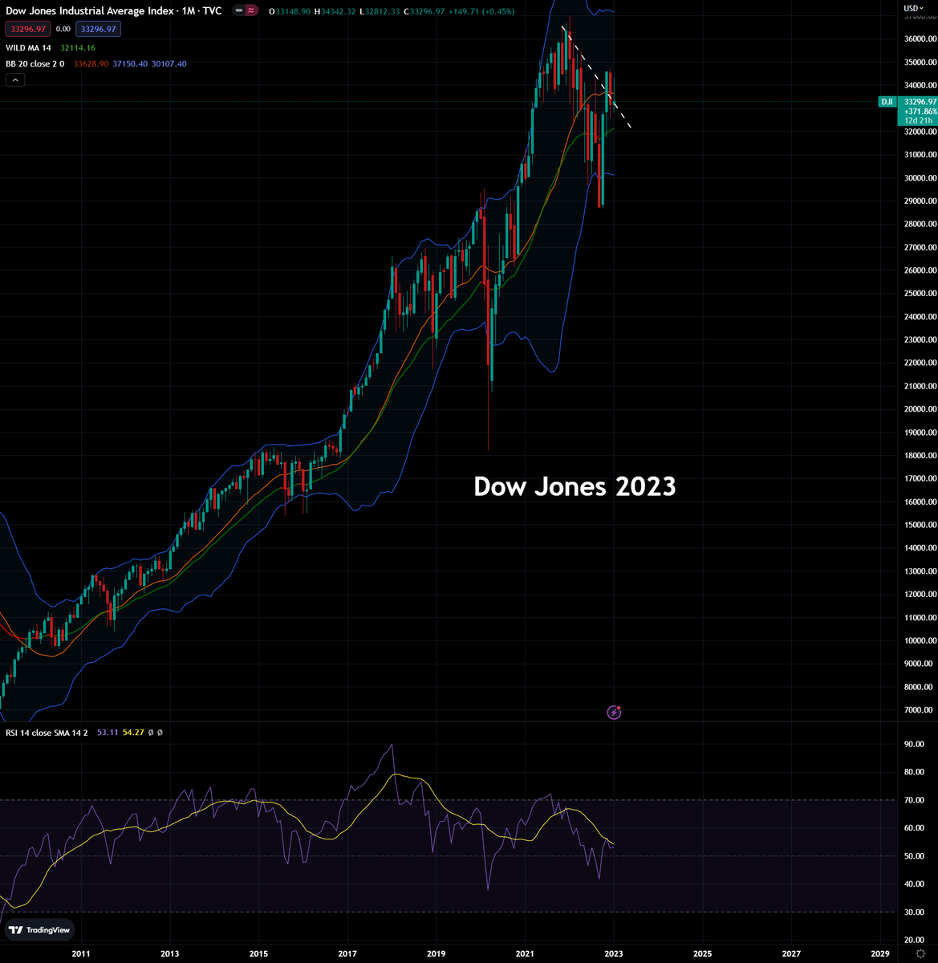Click the purple lightning quick-action icon on the chart

[x=614, y=712]
